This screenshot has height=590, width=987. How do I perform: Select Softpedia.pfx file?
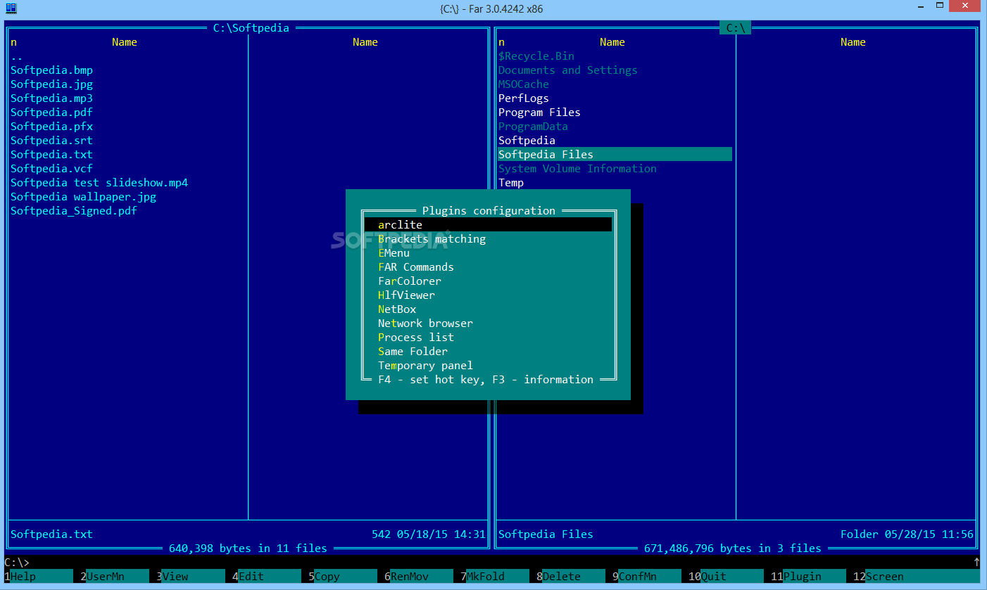tap(51, 126)
